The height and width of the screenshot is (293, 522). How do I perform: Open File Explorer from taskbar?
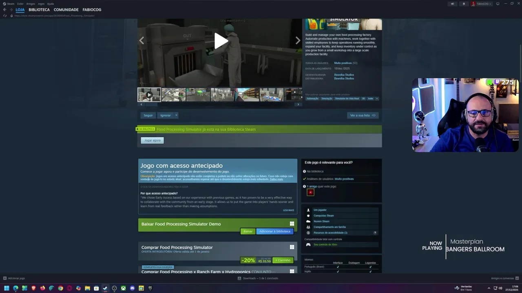(87, 288)
